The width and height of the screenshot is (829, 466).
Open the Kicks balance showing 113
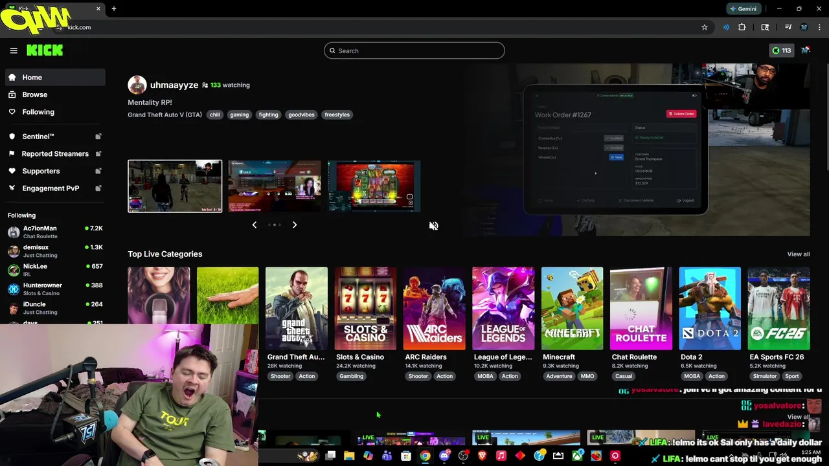(x=781, y=50)
